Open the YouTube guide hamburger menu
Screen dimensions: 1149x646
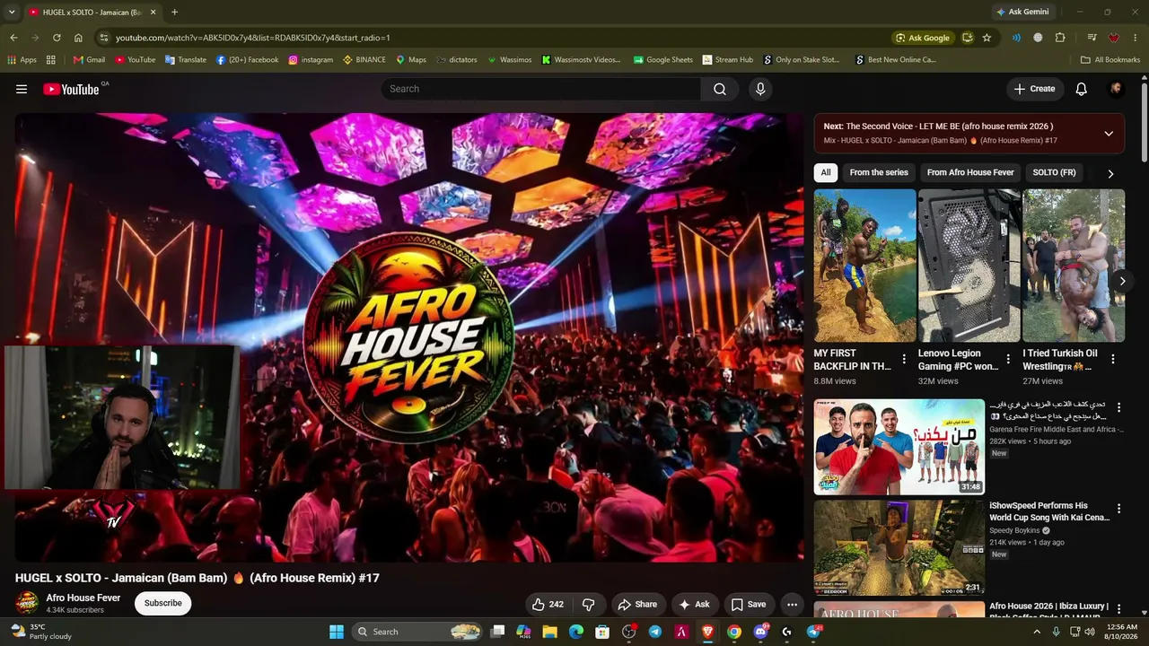point(22,89)
